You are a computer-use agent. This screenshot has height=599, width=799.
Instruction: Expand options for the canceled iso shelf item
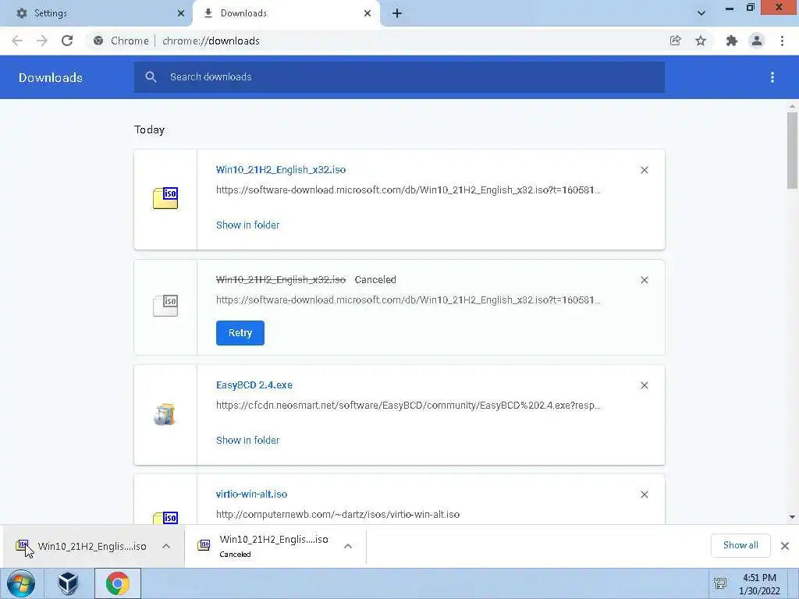click(x=348, y=546)
